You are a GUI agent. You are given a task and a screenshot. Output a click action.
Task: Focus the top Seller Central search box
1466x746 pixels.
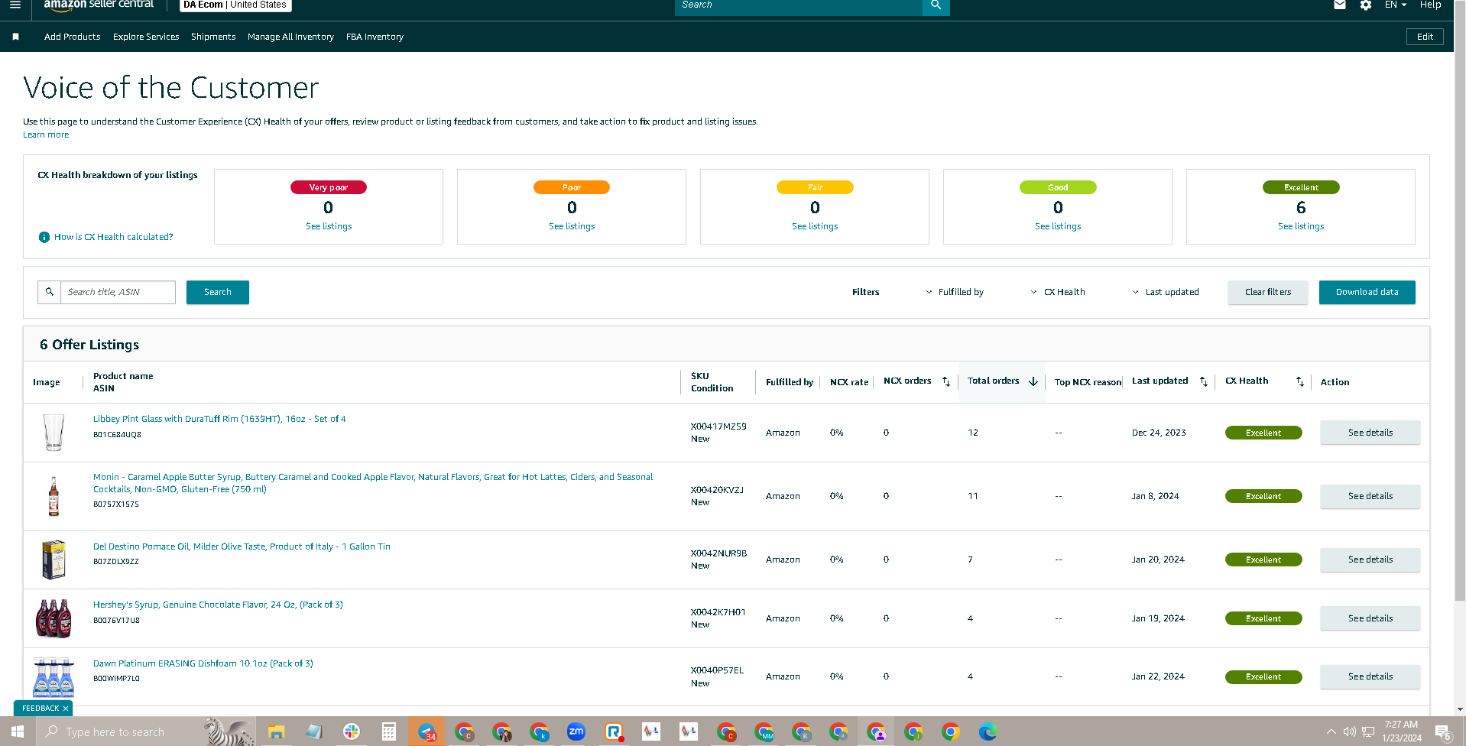(799, 5)
